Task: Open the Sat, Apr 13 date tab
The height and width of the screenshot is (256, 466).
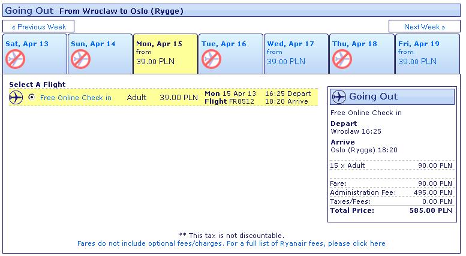Action: 35,54
